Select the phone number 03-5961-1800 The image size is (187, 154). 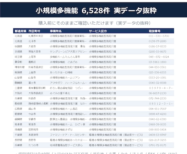[157, 62]
